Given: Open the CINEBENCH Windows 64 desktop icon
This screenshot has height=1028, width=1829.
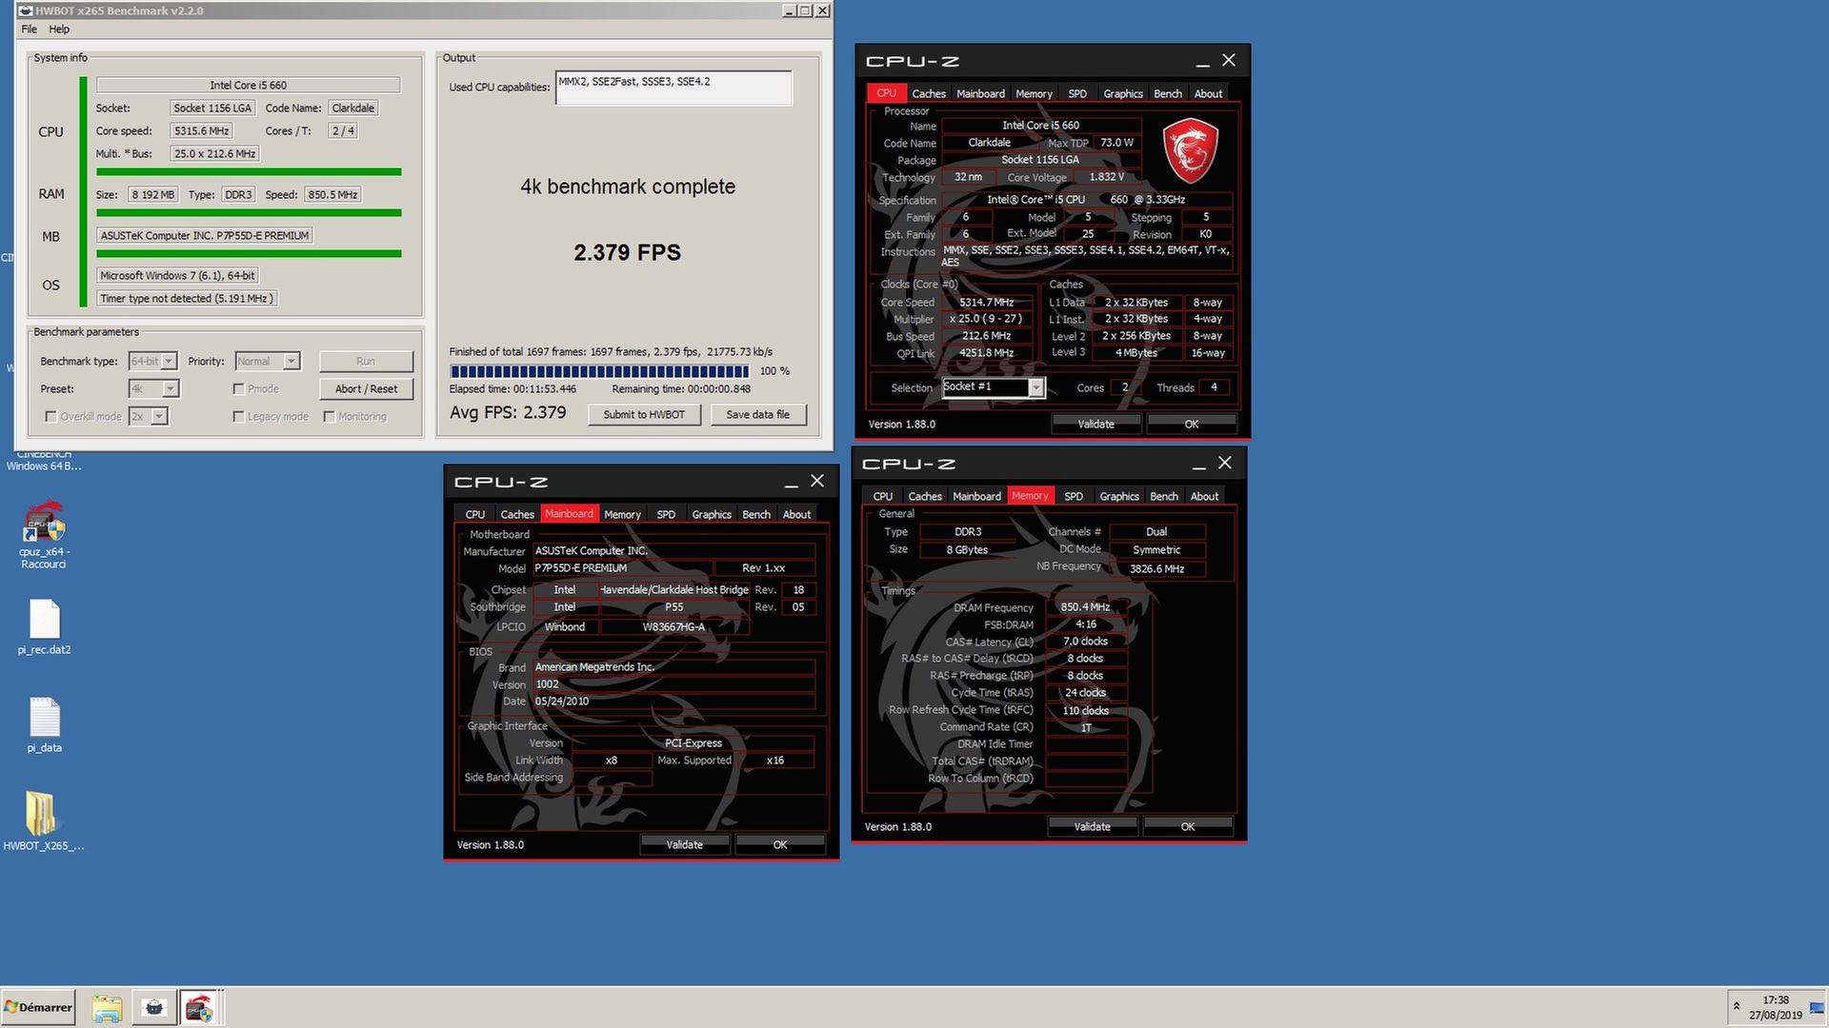Looking at the screenshot, I should pyautogui.click(x=44, y=461).
